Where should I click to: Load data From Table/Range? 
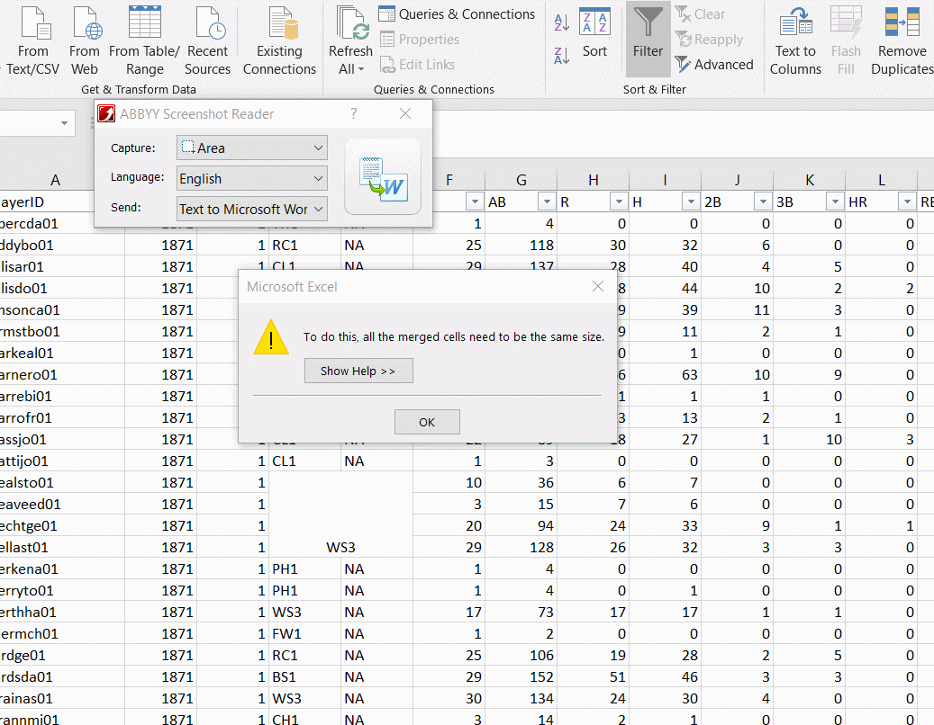click(144, 40)
